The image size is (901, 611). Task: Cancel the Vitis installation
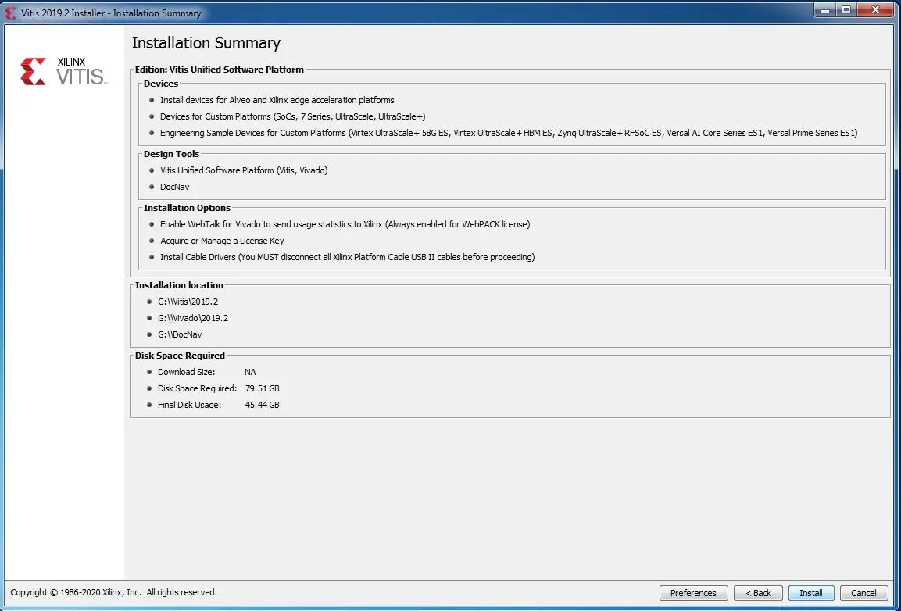click(x=863, y=592)
